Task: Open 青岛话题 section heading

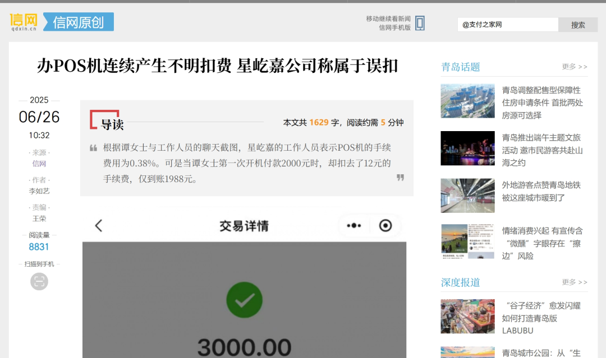Action: (x=460, y=67)
